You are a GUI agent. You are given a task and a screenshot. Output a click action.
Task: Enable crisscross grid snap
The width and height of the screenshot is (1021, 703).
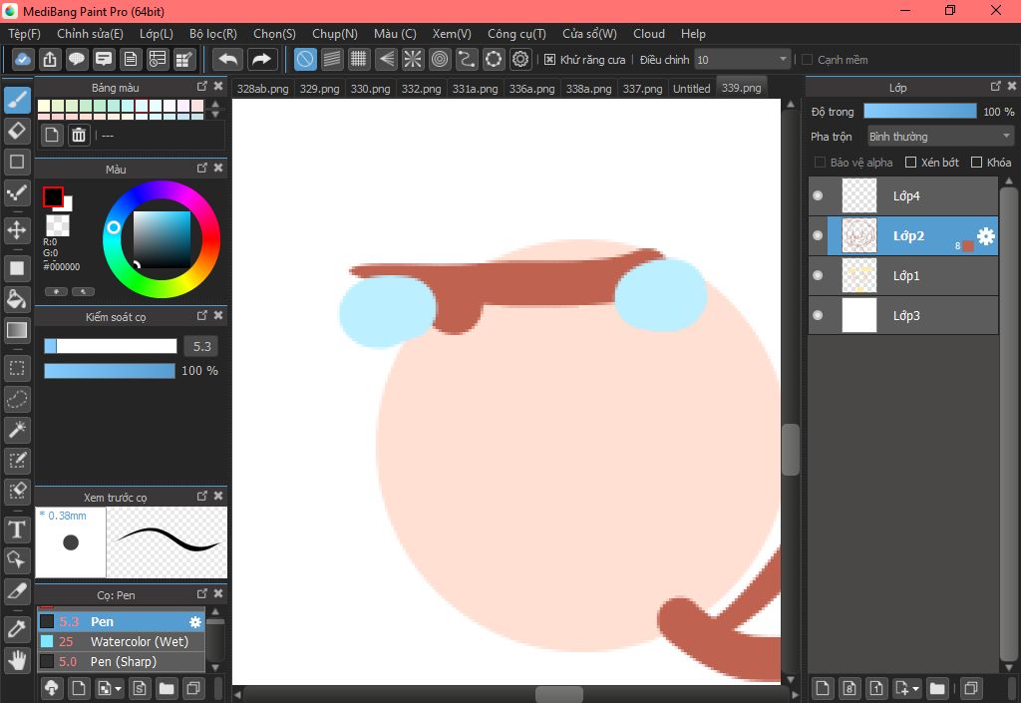pyautogui.click(x=358, y=59)
